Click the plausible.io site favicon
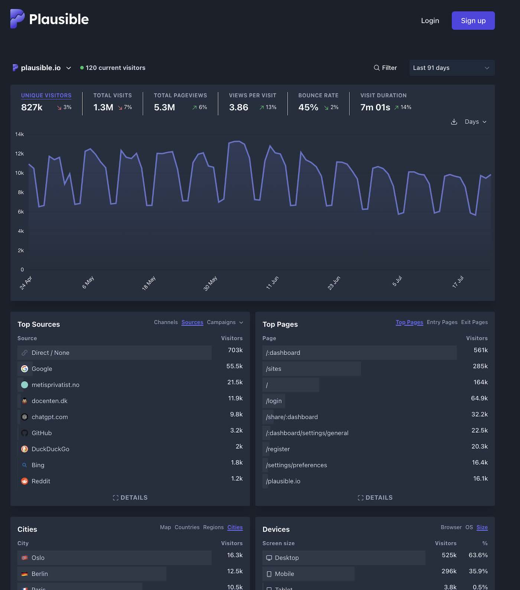The image size is (520, 590). tap(15, 68)
